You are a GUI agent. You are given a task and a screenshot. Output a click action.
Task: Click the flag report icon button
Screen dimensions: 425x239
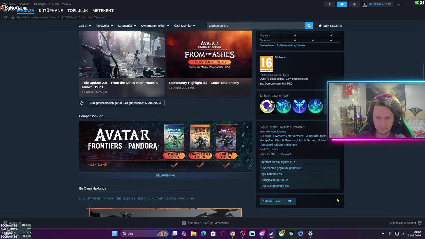click(290, 201)
